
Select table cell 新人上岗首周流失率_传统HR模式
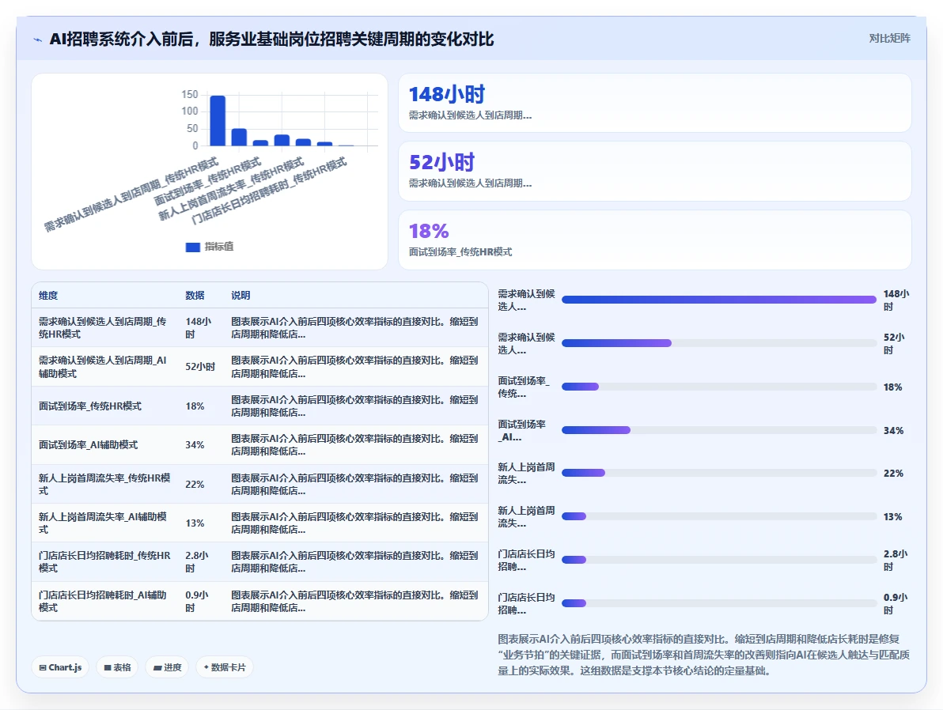[x=104, y=484]
